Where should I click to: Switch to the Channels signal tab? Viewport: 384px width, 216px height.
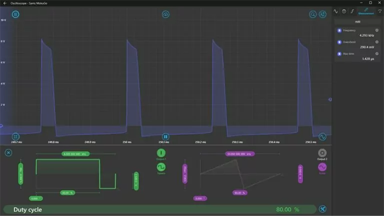(x=336, y=11)
